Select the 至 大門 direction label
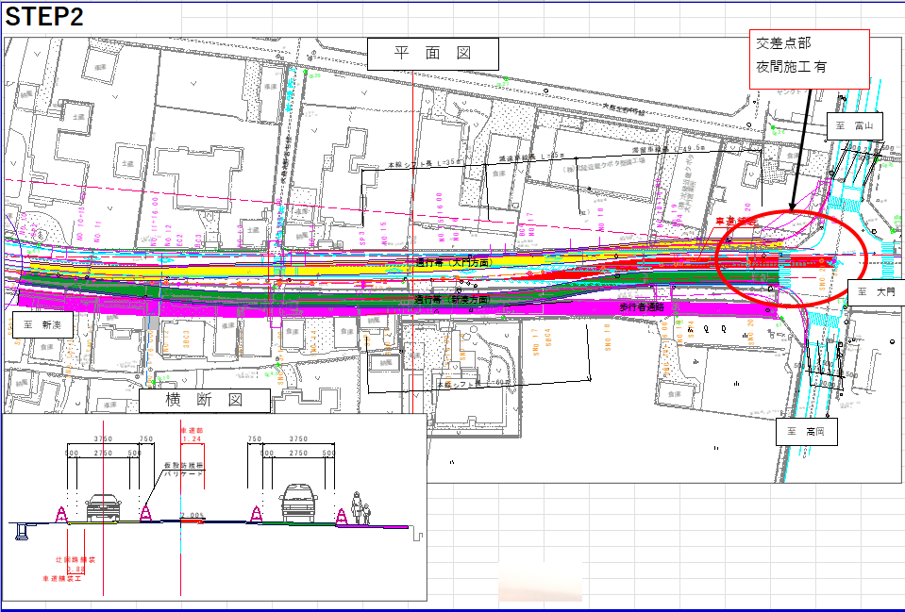The height and width of the screenshot is (612, 905). (876, 292)
